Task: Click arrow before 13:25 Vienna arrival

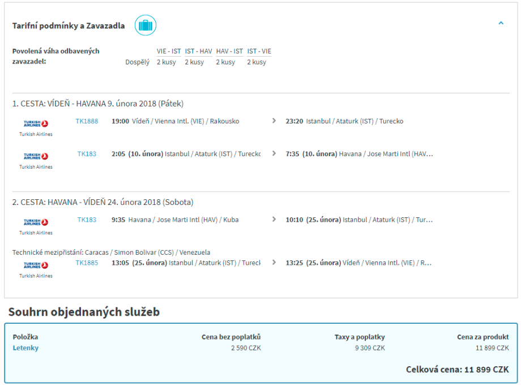Action: click(x=274, y=263)
